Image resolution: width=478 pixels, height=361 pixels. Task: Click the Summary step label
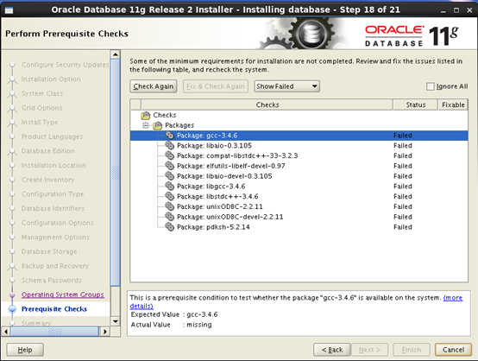click(36, 323)
